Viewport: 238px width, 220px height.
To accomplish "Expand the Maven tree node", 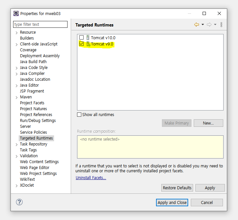I will point(16,98).
